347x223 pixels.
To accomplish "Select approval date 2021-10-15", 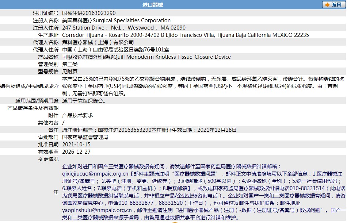I will click(x=76, y=145).
